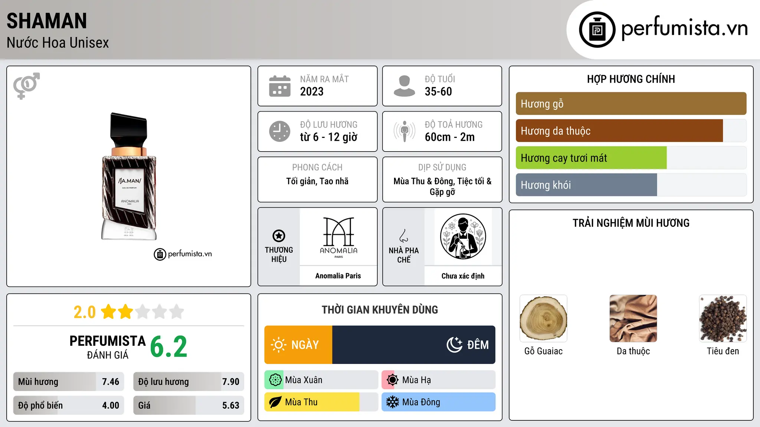
Task: Select the Mùa Xuân season bar
Action: coord(321,380)
